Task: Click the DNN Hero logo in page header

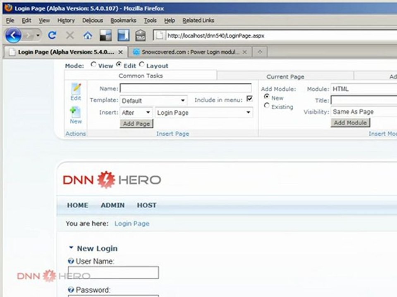Action: point(112,180)
